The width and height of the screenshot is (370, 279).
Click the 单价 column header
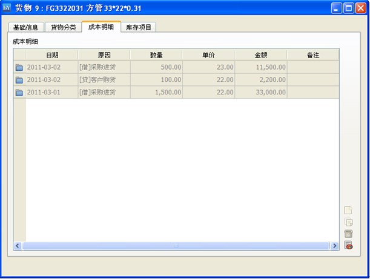pyautogui.click(x=209, y=55)
